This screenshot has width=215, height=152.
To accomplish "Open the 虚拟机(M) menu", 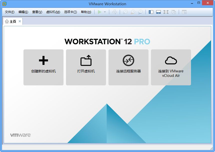I will point(53,12).
